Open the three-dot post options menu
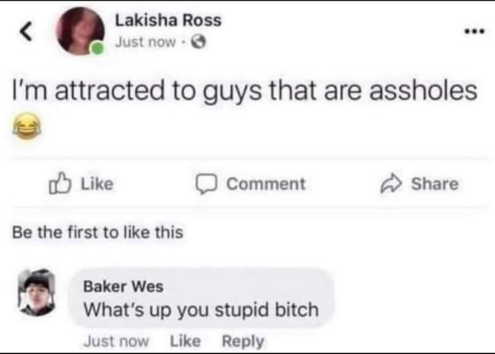 coord(474,31)
